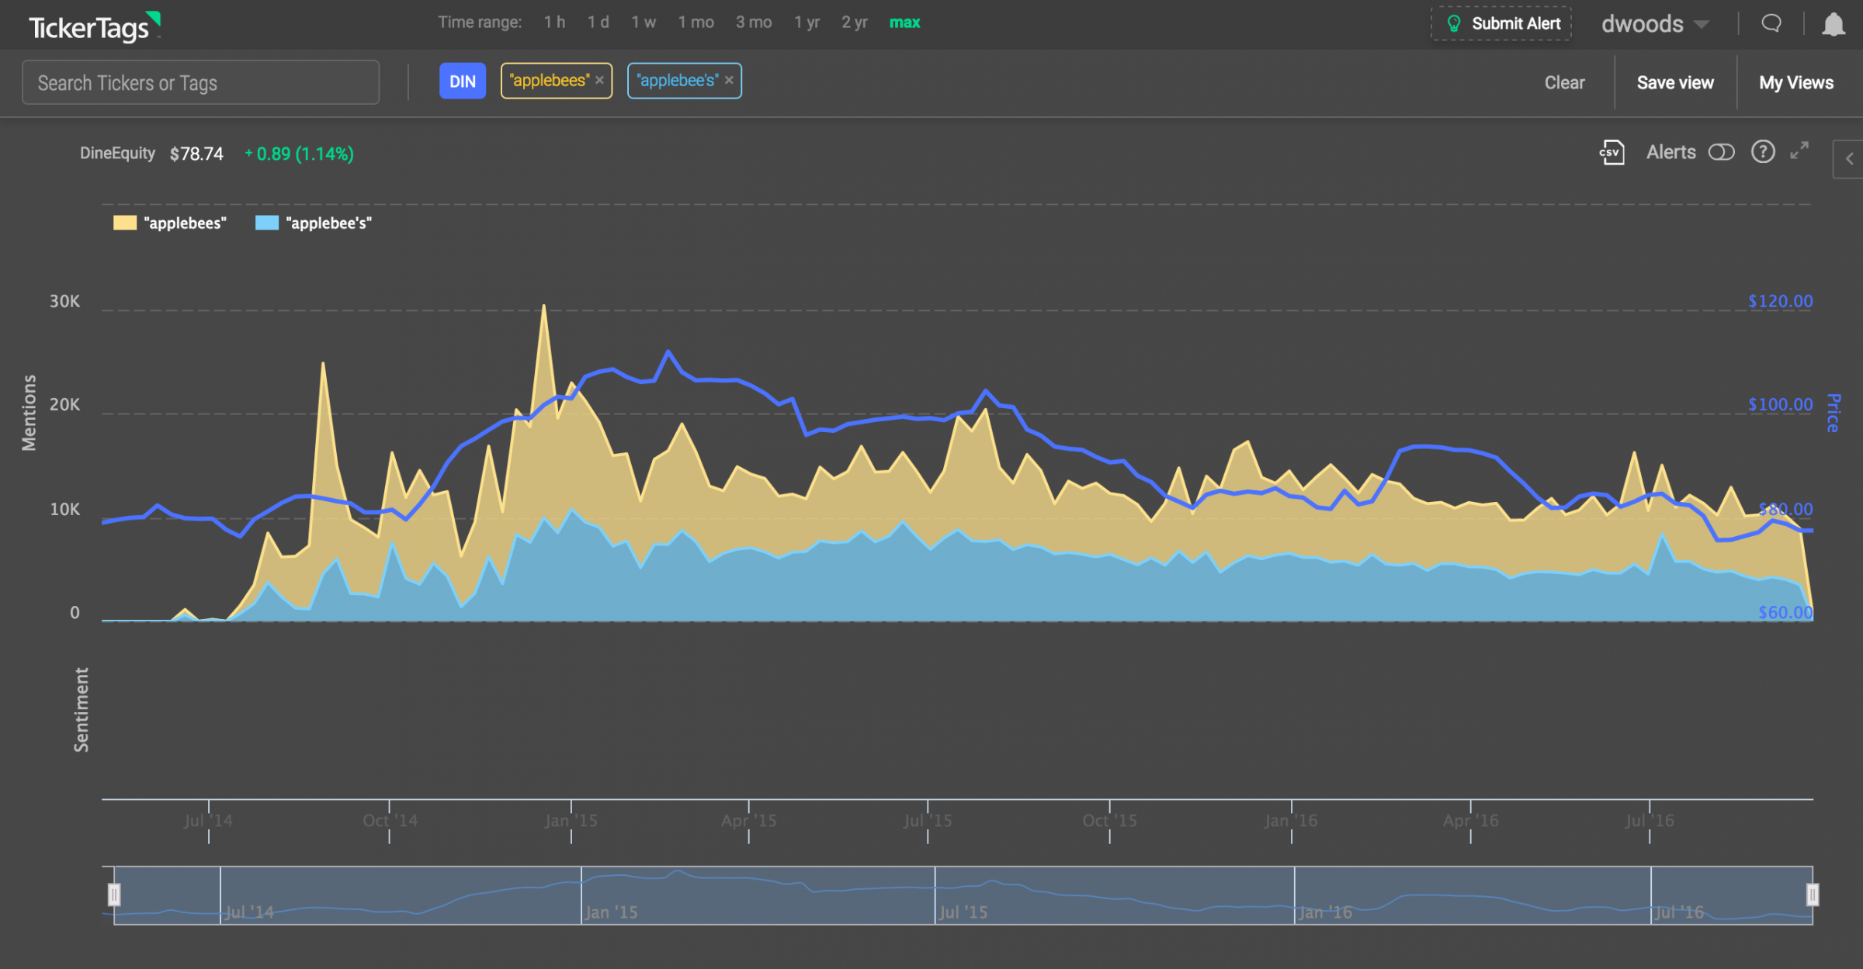Click the Jan '16 marker in range navigator
Viewport: 1863px width, 969px height.
coord(1325,912)
